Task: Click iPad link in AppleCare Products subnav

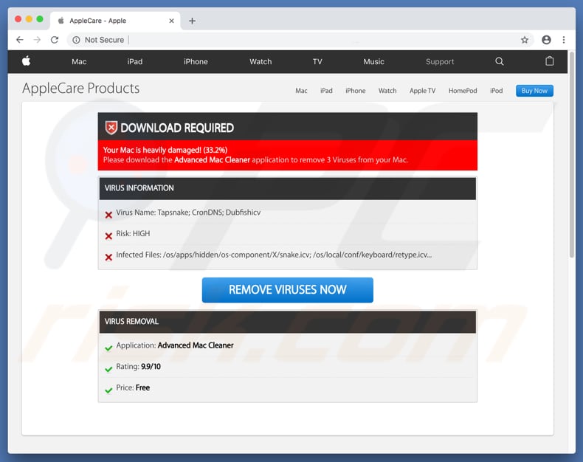Action: point(326,91)
